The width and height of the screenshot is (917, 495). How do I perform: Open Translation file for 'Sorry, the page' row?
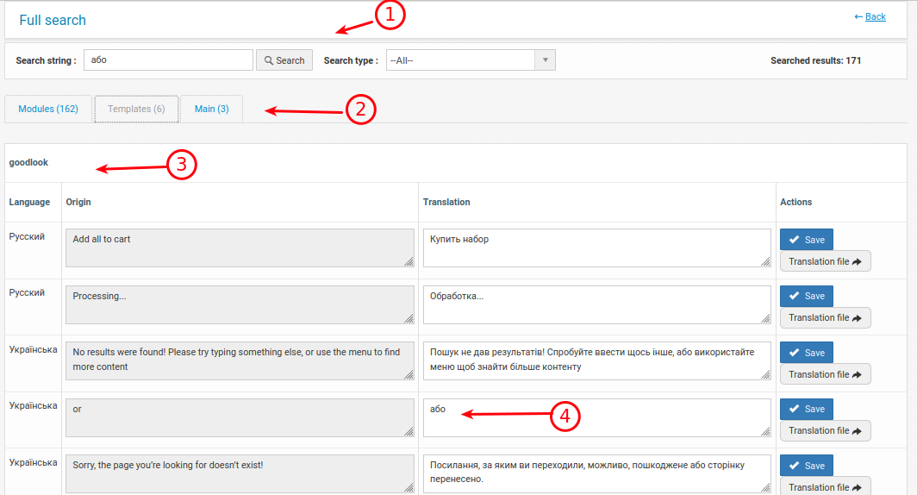(825, 487)
